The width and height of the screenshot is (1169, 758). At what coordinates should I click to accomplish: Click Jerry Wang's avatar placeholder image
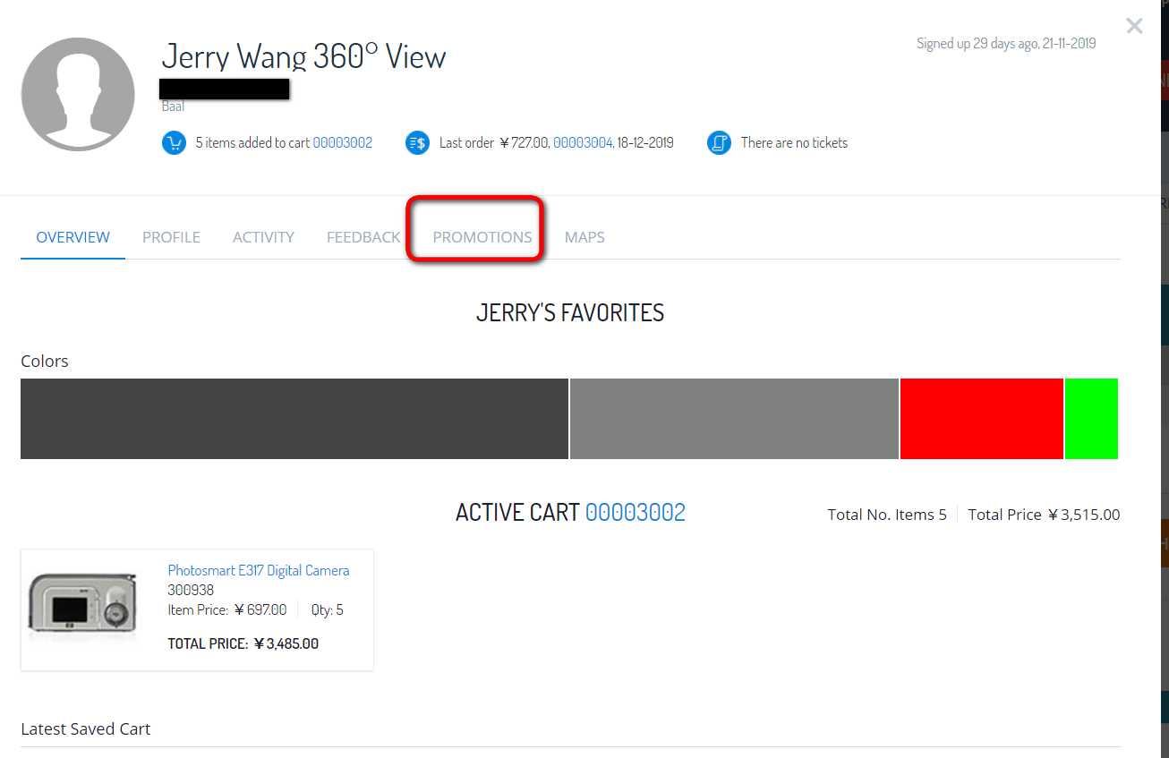click(x=78, y=94)
